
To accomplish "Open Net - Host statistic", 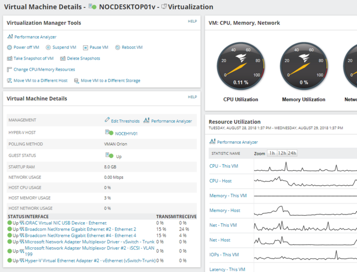I will pos(220,240).
